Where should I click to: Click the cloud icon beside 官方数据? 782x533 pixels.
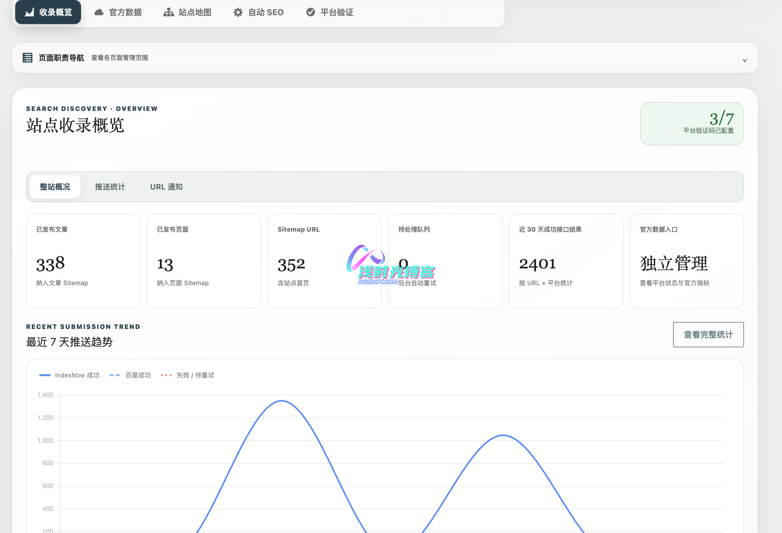pyautogui.click(x=98, y=12)
